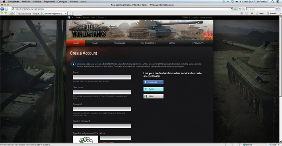
Task: Open the Portal link in top bar
Action: (78, 17)
